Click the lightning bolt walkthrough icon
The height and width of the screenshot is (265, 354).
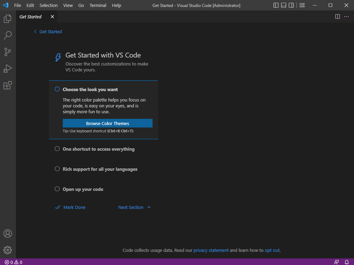58,57
